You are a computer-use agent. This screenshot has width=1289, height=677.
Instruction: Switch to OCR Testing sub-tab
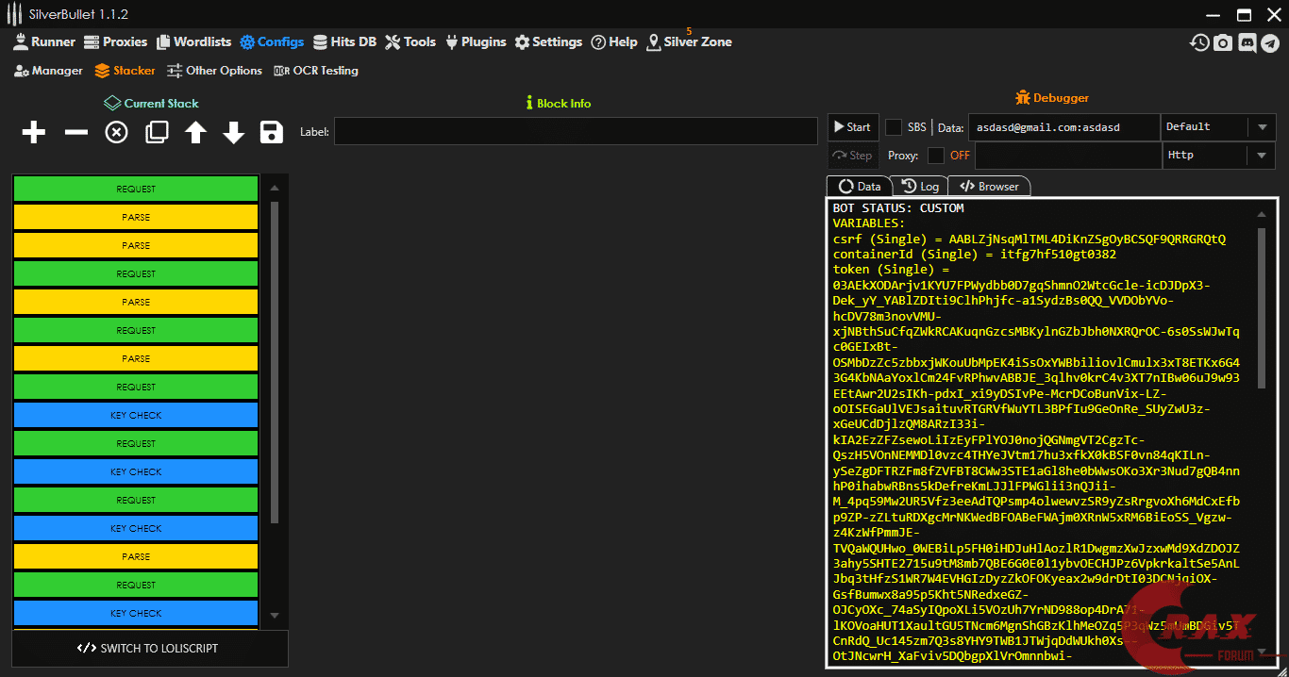tap(316, 71)
